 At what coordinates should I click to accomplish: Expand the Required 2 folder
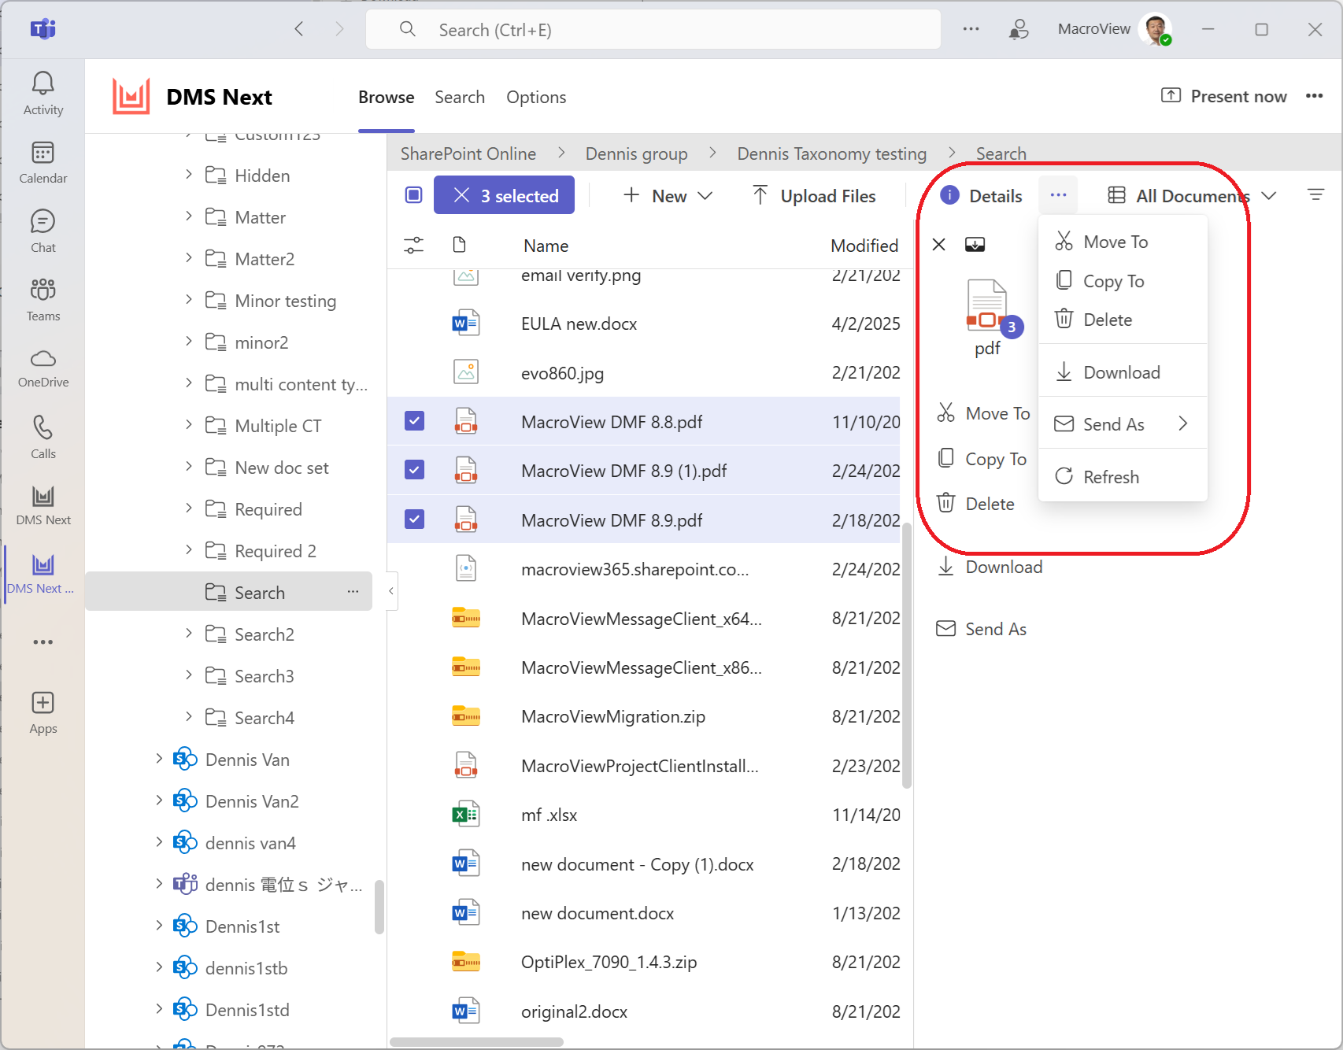pos(189,549)
